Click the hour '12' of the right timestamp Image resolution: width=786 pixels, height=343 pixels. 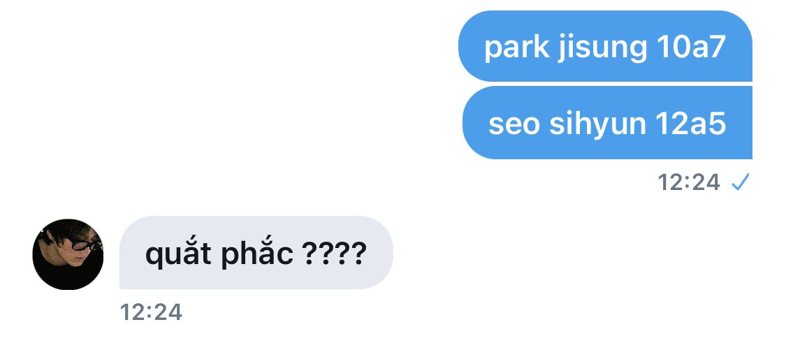pos(669,182)
